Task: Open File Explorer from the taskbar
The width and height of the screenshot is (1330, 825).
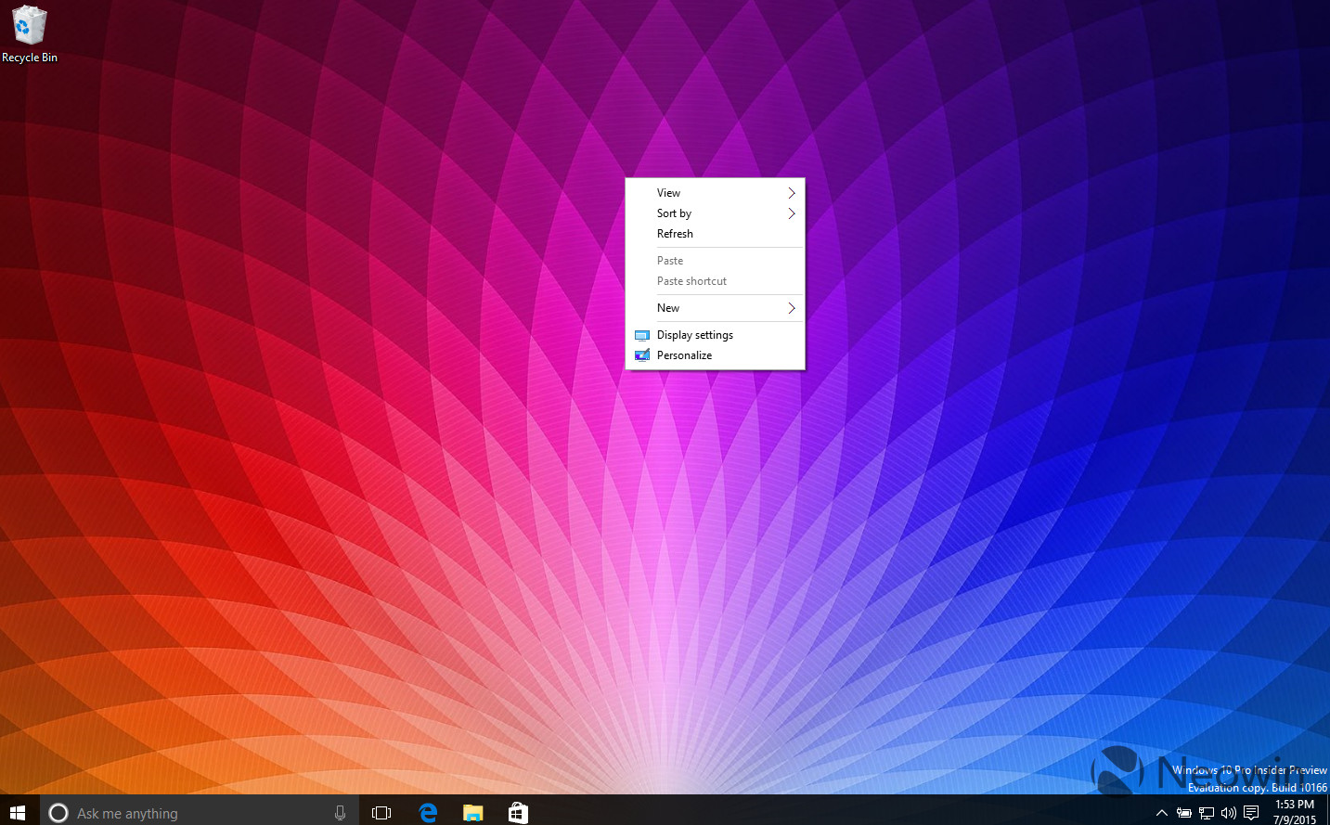Action: (473, 813)
